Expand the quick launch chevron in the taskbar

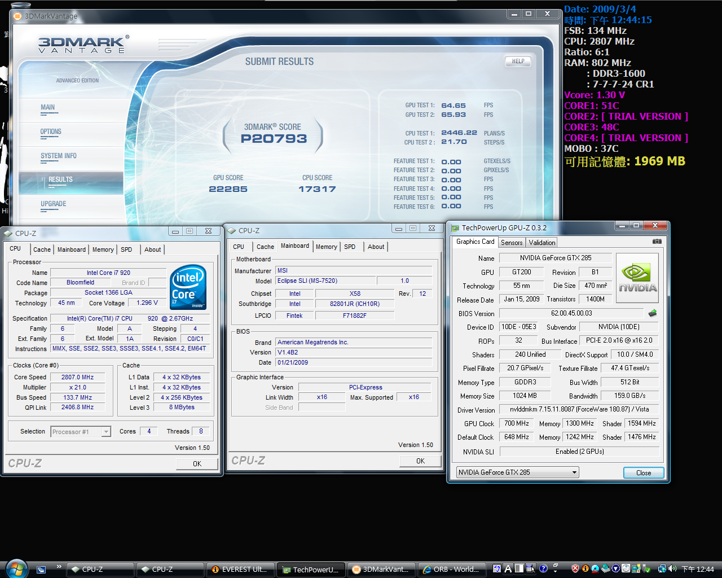coord(59,567)
